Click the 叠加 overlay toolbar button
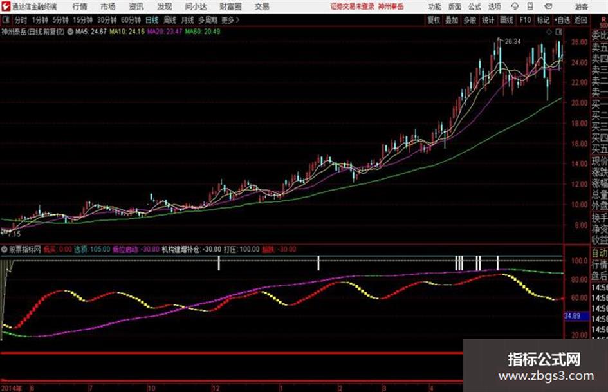The height and width of the screenshot is (392, 608). click(452, 20)
